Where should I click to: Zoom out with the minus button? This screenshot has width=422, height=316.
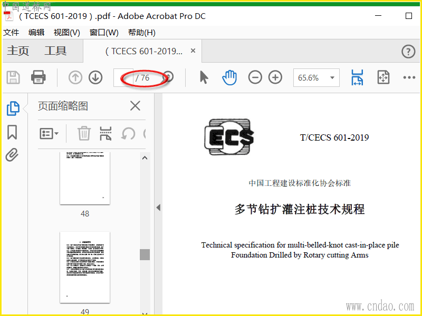click(x=255, y=77)
